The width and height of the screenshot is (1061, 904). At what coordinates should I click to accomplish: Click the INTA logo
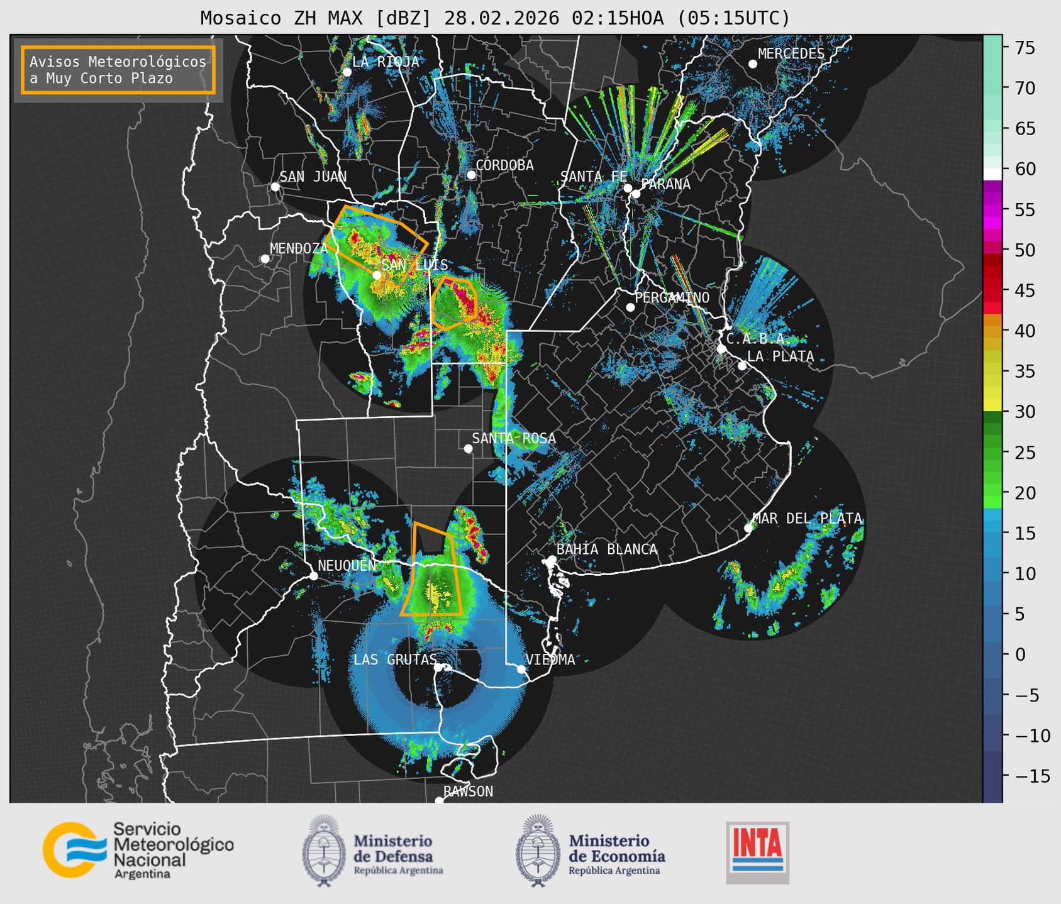[757, 852]
